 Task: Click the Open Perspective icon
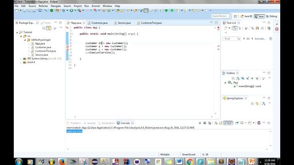click(x=235, y=16)
